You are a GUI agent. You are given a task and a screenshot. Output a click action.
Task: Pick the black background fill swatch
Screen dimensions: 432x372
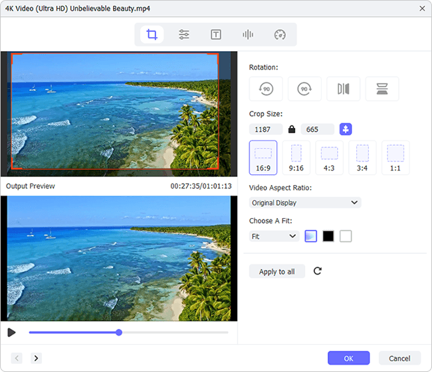pyautogui.click(x=328, y=236)
